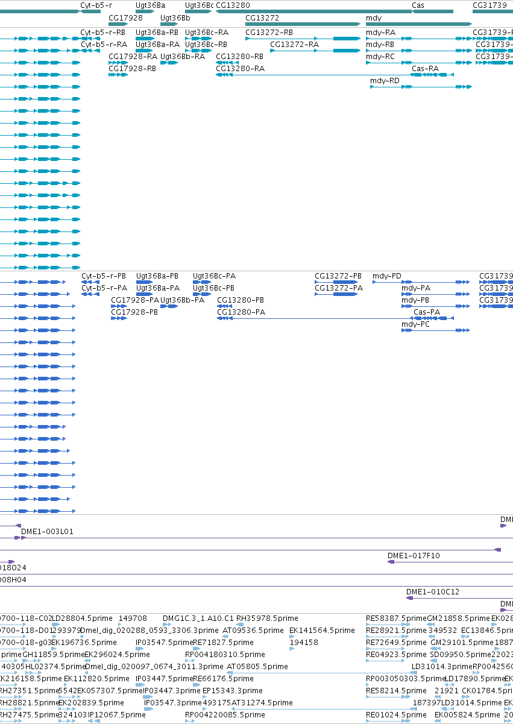Select protein Cyt-b5-r-PA
This screenshot has height=724, width=513.
click(104, 288)
